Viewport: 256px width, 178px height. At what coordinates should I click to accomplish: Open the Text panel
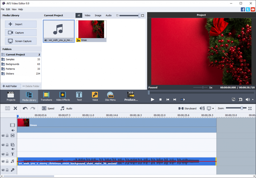(x=79, y=96)
